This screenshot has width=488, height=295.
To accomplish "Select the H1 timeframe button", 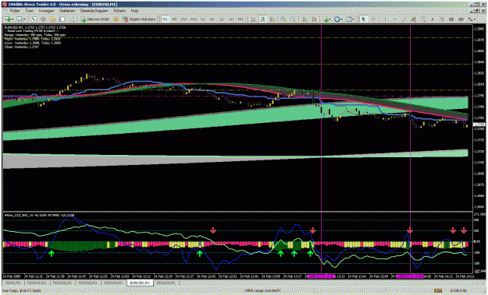I will coord(203,19).
